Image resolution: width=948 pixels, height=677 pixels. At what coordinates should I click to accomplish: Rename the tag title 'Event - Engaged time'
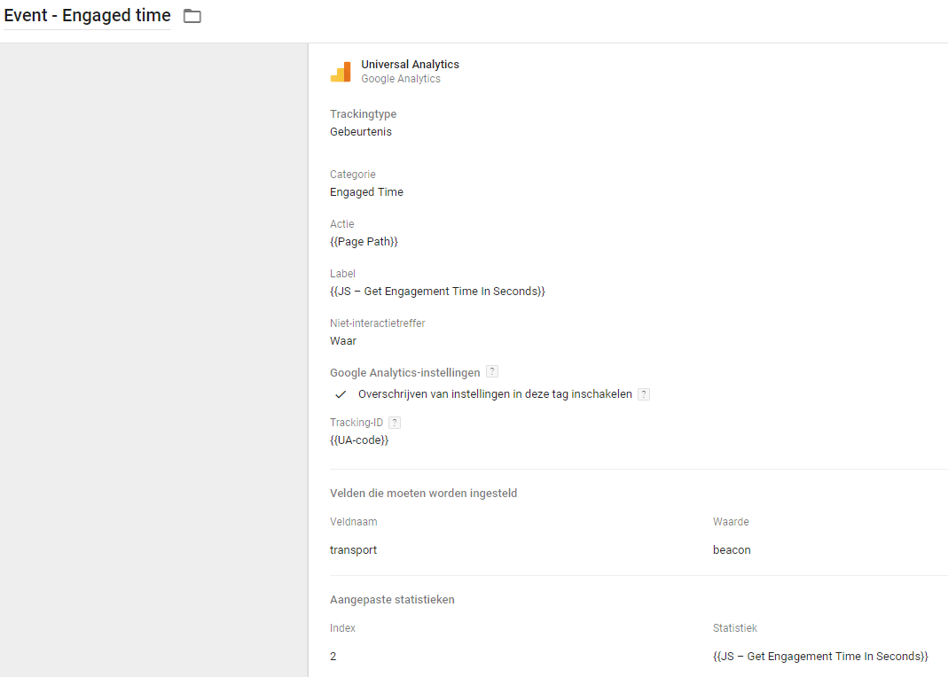coord(87,16)
